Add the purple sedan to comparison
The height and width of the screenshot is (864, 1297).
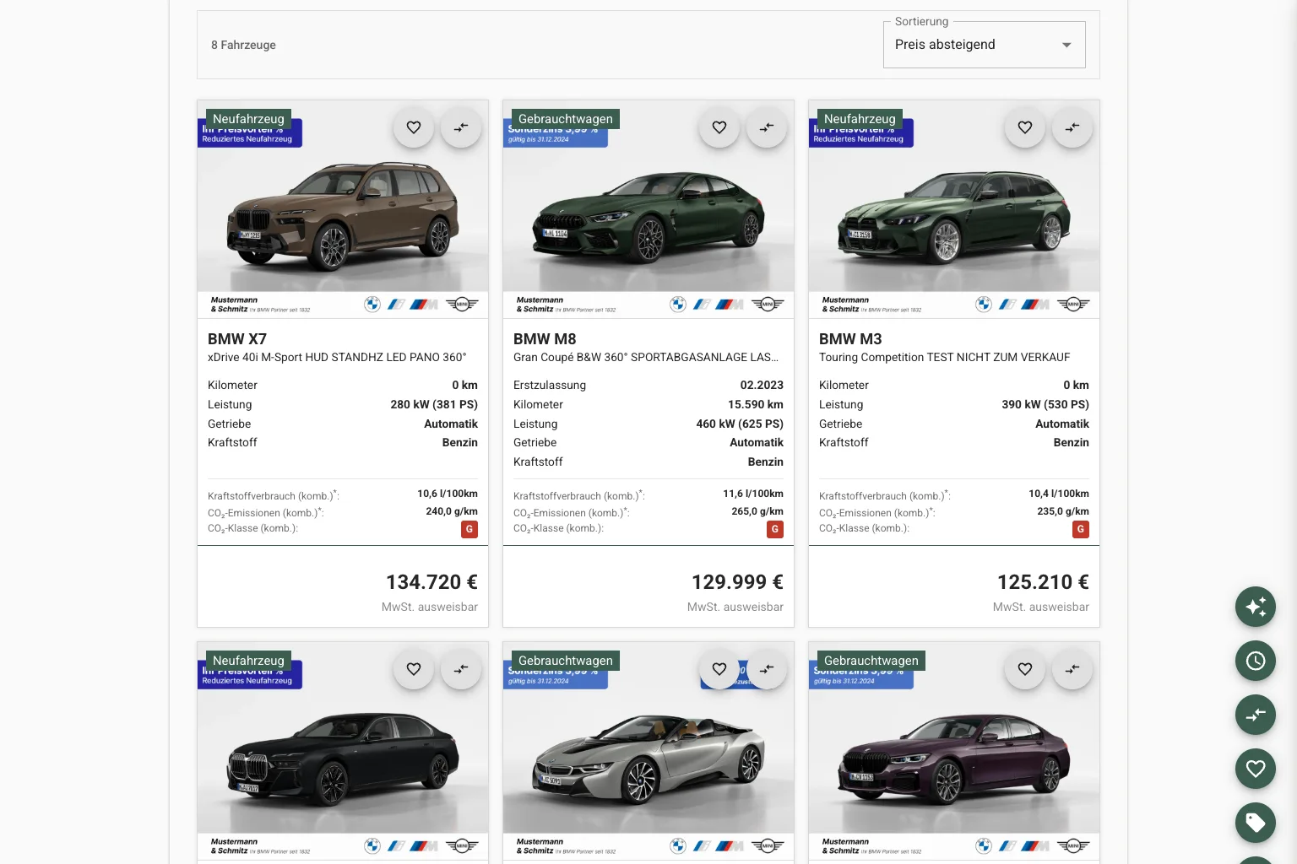[x=1072, y=669]
